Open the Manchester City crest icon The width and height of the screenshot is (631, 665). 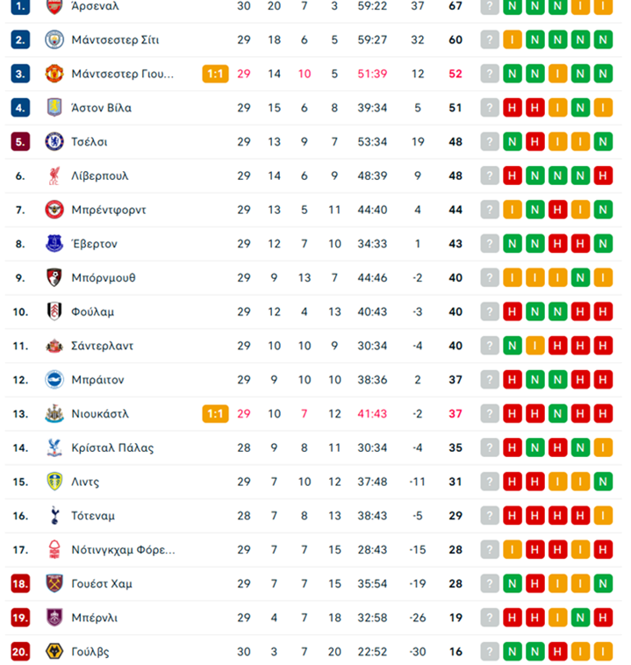pos(55,39)
